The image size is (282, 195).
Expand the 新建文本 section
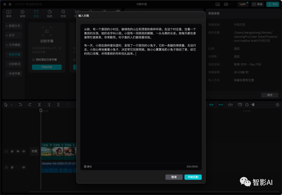tap(14, 26)
